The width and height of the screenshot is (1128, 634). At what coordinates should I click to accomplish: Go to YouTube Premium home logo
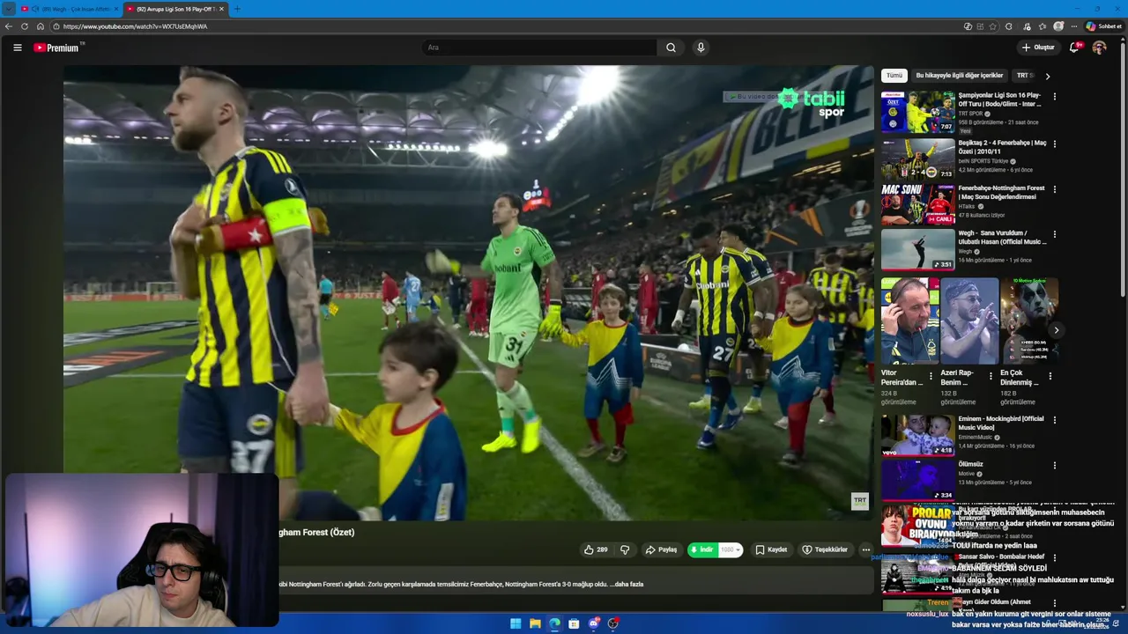pos(57,48)
